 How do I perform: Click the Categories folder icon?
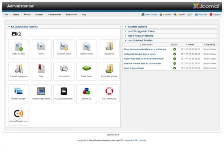coord(109,48)
